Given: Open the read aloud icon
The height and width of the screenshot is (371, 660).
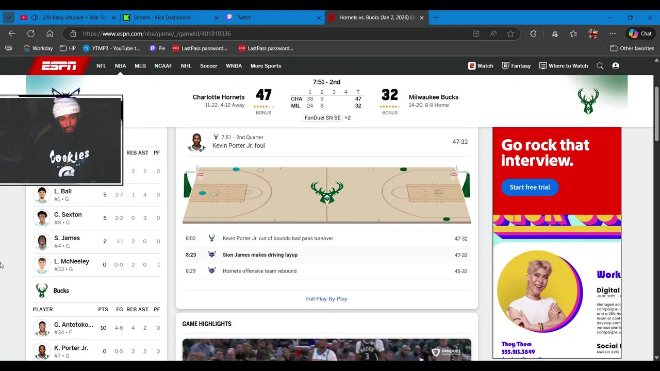Looking at the screenshot, I should [493, 33].
